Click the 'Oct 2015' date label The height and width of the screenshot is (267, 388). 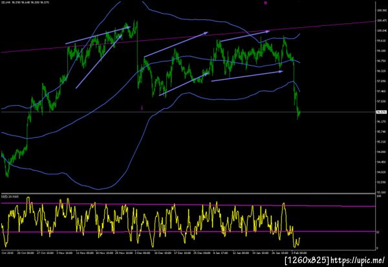(x=7, y=253)
